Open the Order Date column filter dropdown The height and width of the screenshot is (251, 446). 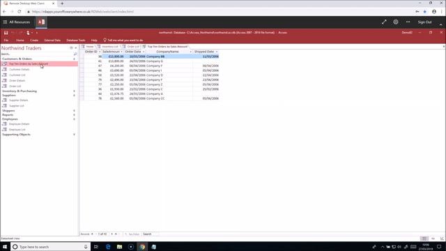(144, 52)
